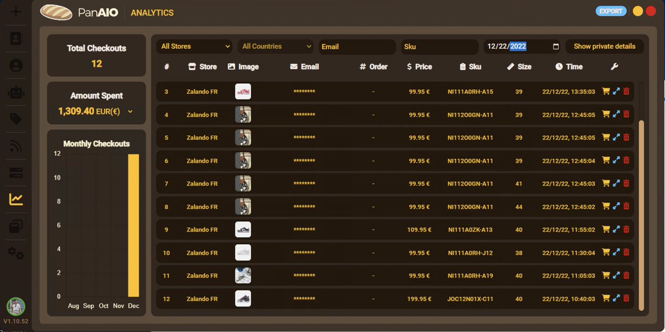Click the PanAIO bread logo
Screen dimensions: 665x332
click(56, 12)
